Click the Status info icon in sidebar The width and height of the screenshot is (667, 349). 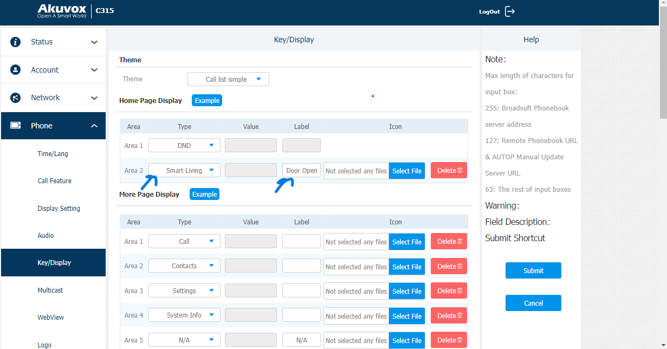(16, 42)
